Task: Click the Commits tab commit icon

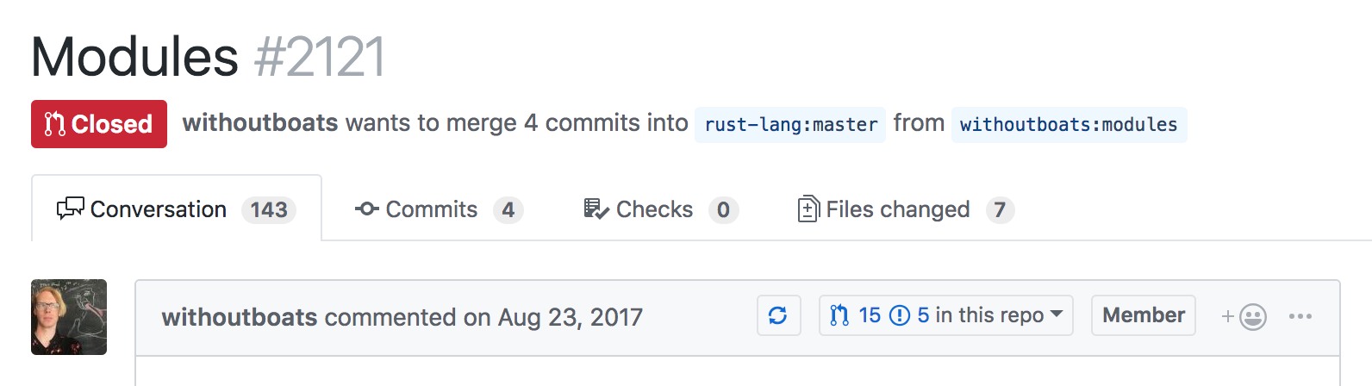Action: pos(366,209)
